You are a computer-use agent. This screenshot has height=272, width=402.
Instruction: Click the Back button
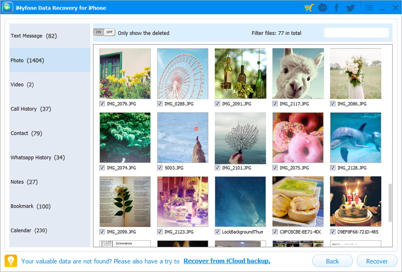(332, 261)
